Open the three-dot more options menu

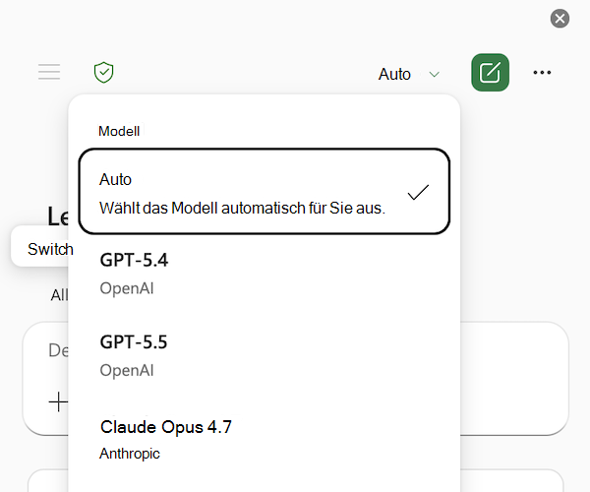542,72
